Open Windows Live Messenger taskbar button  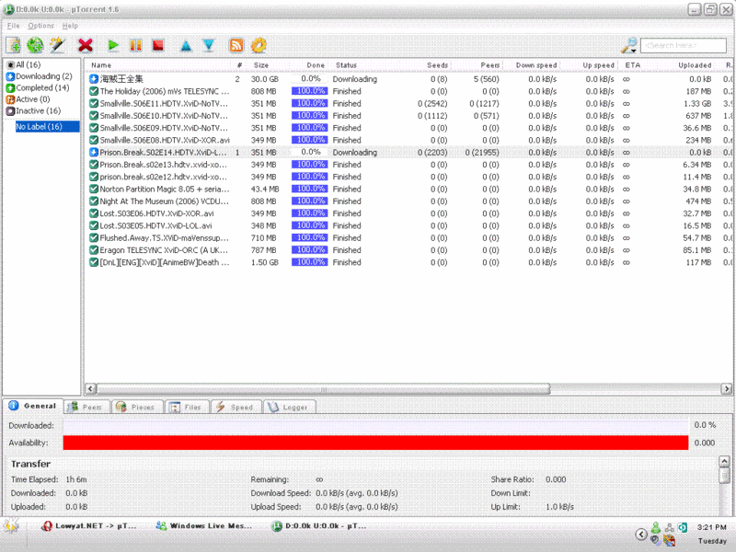(203, 526)
